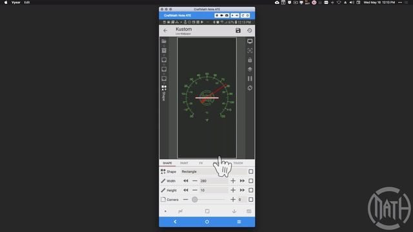Toggle the padlock lock icon
The width and height of the screenshot is (413, 232).
pos(250,60)
